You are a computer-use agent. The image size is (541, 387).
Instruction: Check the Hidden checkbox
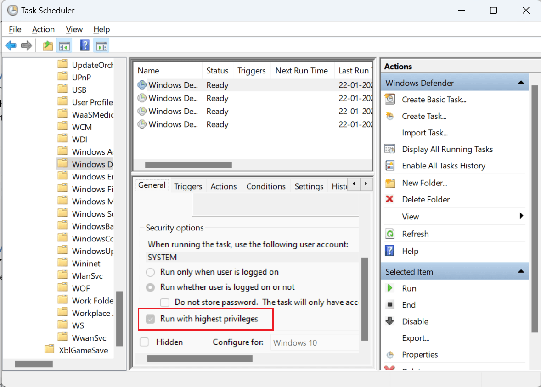pyautogui.click(x=145, y=342)
